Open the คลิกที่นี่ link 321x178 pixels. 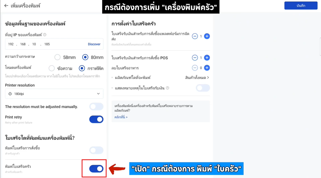pos(121,117)
